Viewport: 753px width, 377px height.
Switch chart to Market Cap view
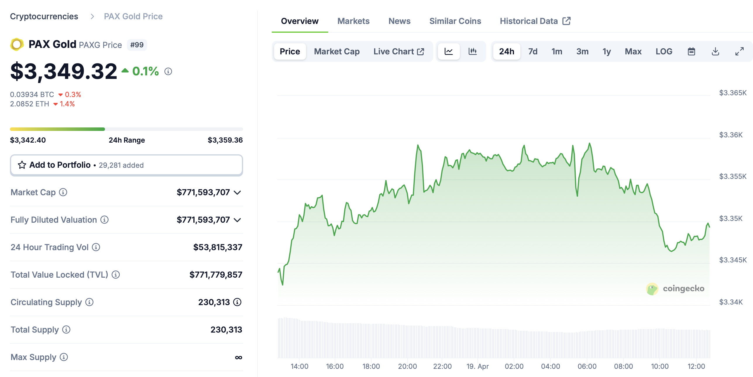tap(337, 51)
